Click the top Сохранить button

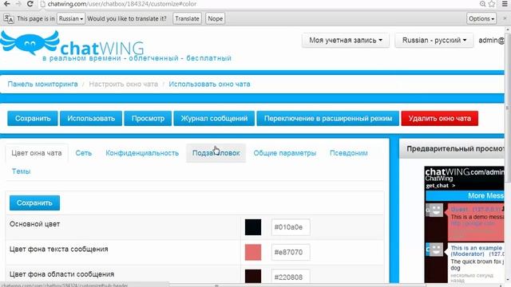(33, 119)
